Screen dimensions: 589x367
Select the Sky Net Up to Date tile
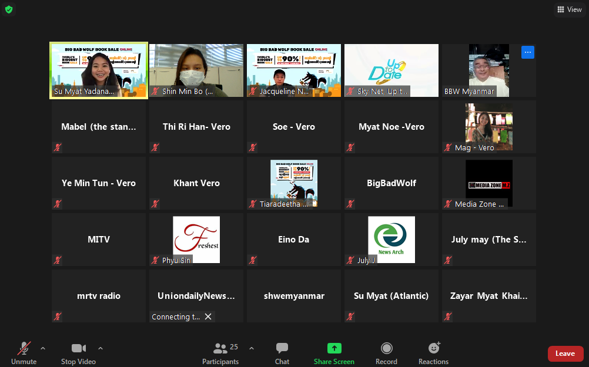(391, 70)
